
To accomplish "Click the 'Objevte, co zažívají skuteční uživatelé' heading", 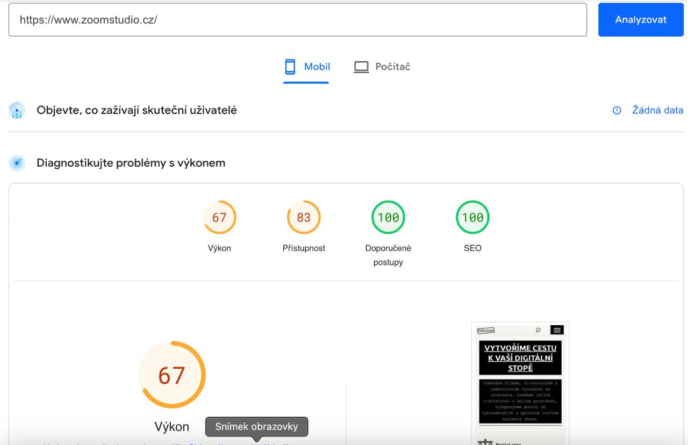I will (137, 110).
